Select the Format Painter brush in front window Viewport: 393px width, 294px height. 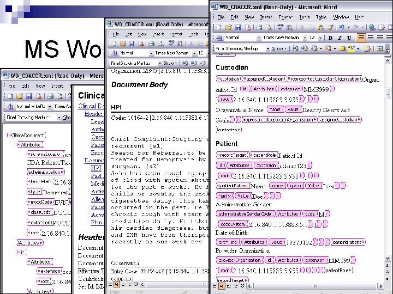click(x=330, y=27)
